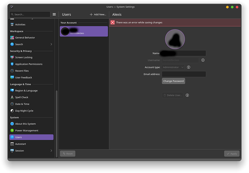249x173 pixels.
Task: Click the user avatar picture
Action: (175, 39)
